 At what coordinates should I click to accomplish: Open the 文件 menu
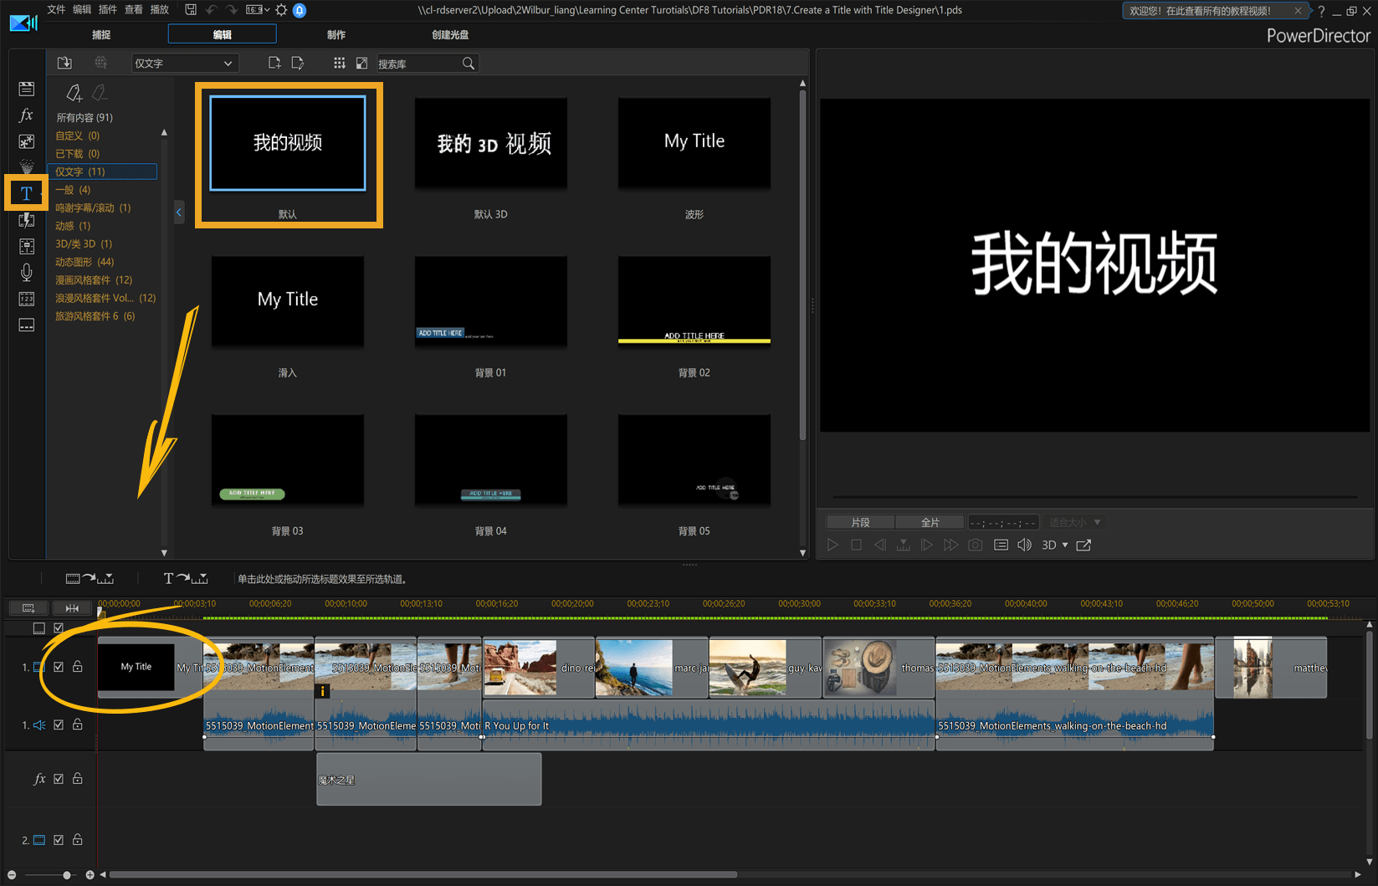point(56,9)
